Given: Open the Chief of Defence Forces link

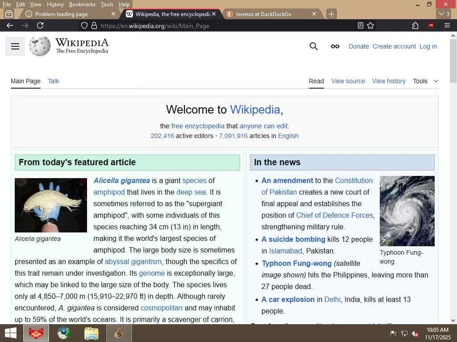Looking at the screenshot, I should pyautogui.click(x=335, y=215).
